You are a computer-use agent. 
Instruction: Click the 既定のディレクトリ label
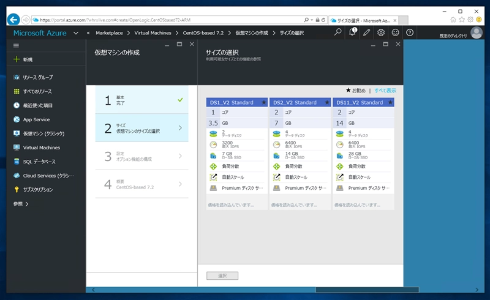click(x=453, y=36)
